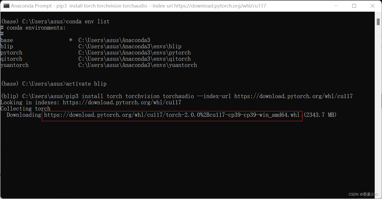Click the CSDN watermark in the corner
The height and width of the screenshot is (199, 382).
pos(363,194)
